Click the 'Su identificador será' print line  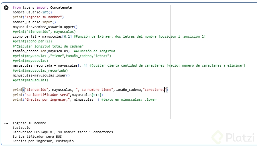58,95
